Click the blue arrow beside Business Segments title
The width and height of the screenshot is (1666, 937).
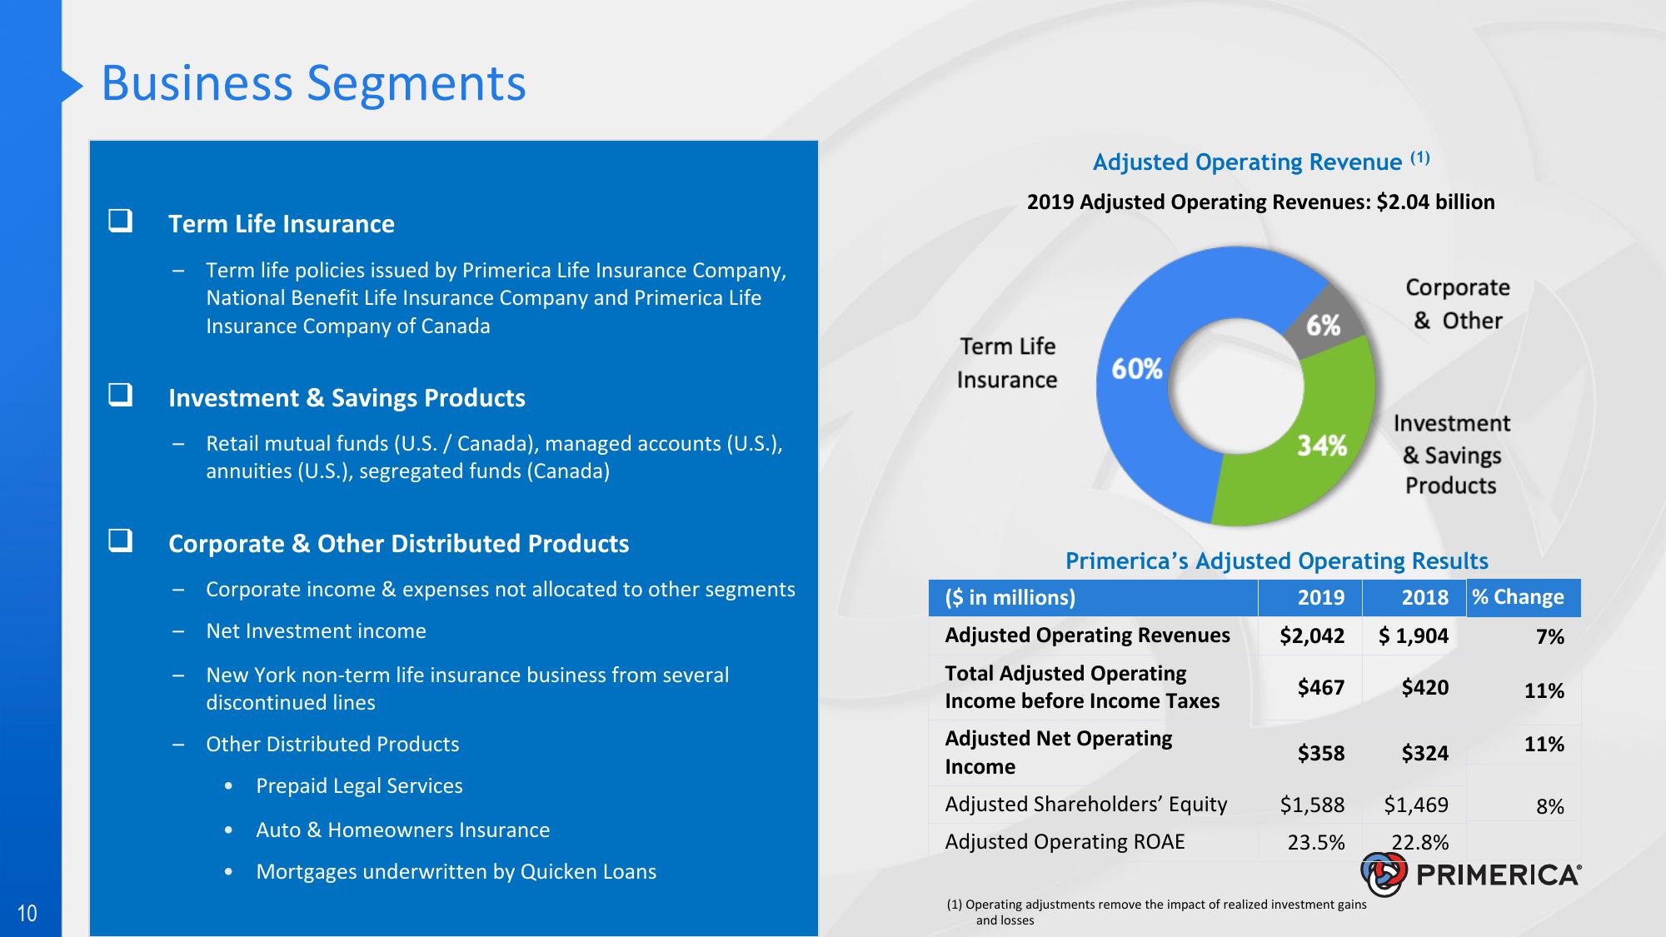point(72,86)
